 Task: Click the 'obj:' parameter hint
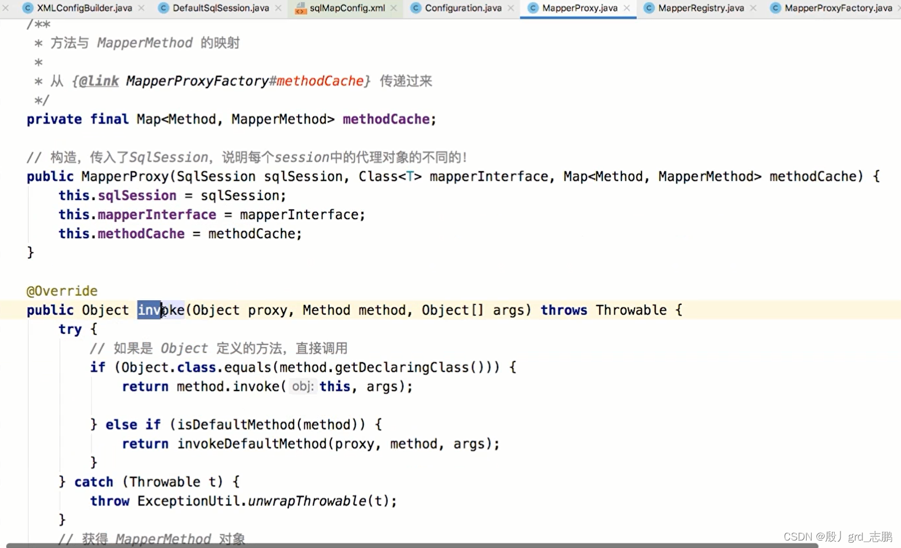click(x=303, y=386)
